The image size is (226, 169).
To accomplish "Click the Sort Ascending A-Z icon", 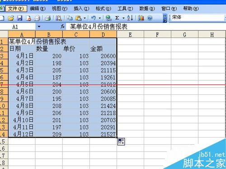I will (130, 18).
